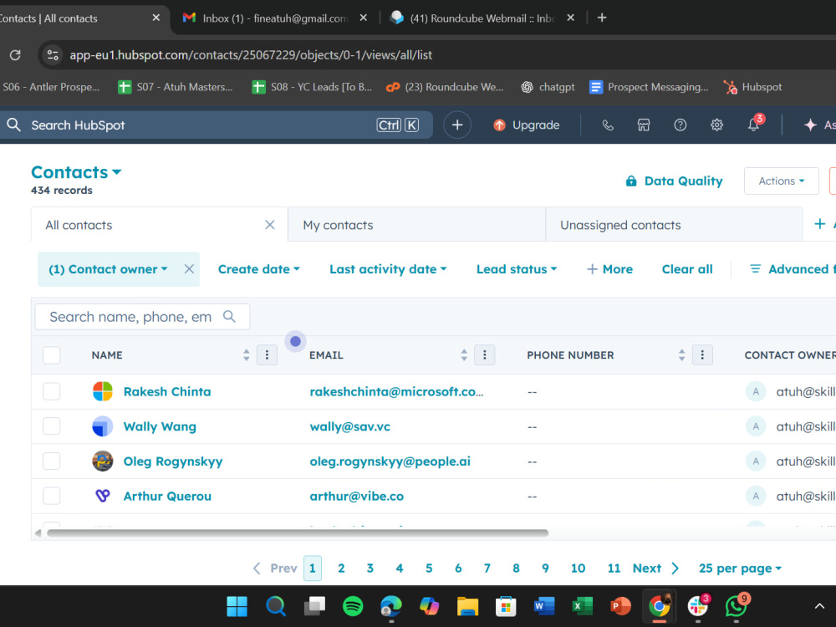Click Clear all filters

coord(686,269)
